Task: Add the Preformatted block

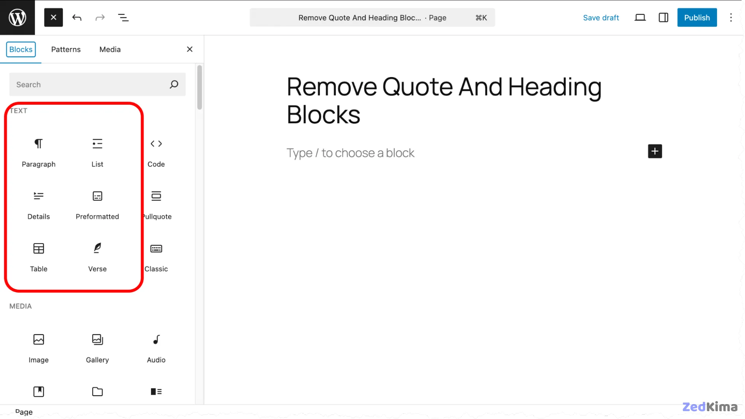Action: click(x=97, y=204)
